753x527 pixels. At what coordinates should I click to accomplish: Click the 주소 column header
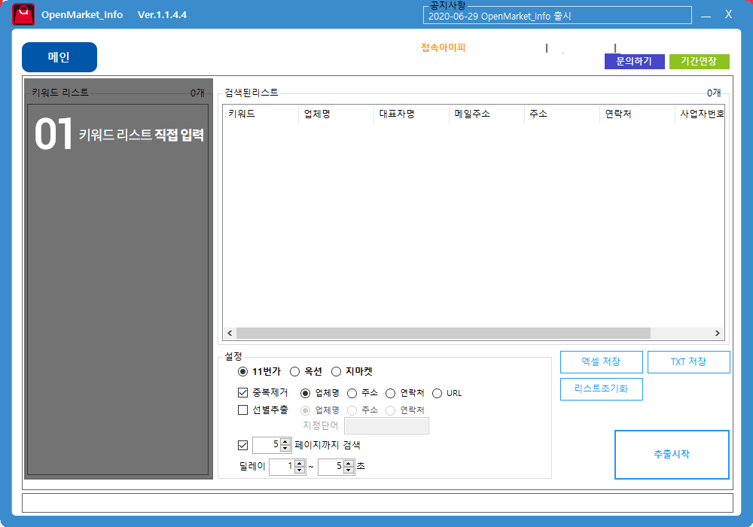[562, 114]
